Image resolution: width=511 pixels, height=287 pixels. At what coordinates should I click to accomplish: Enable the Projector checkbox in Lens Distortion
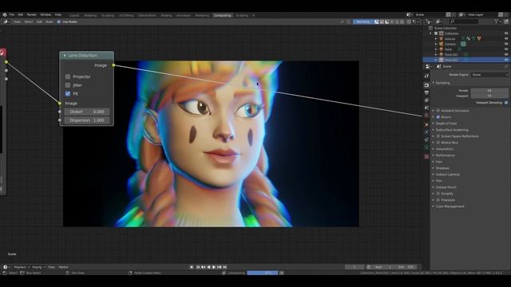[68, 77]
